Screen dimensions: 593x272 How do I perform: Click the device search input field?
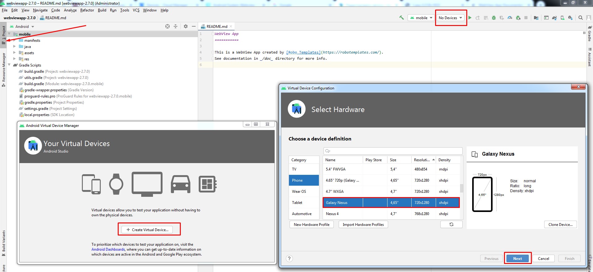(393, 151)
